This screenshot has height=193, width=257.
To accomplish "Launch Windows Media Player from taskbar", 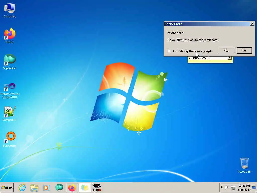I will click(47, 187).
